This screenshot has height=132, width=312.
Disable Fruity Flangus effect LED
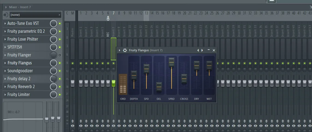(x=60, y=63)
